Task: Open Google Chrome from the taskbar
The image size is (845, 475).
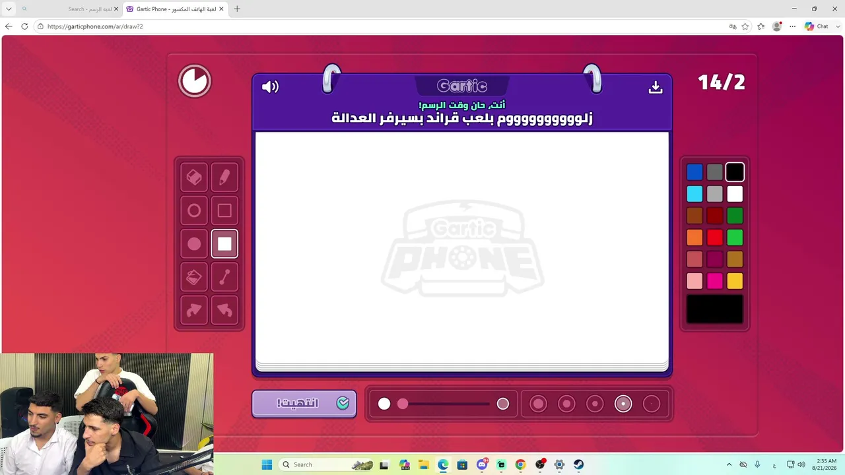Action: [520, 464]
